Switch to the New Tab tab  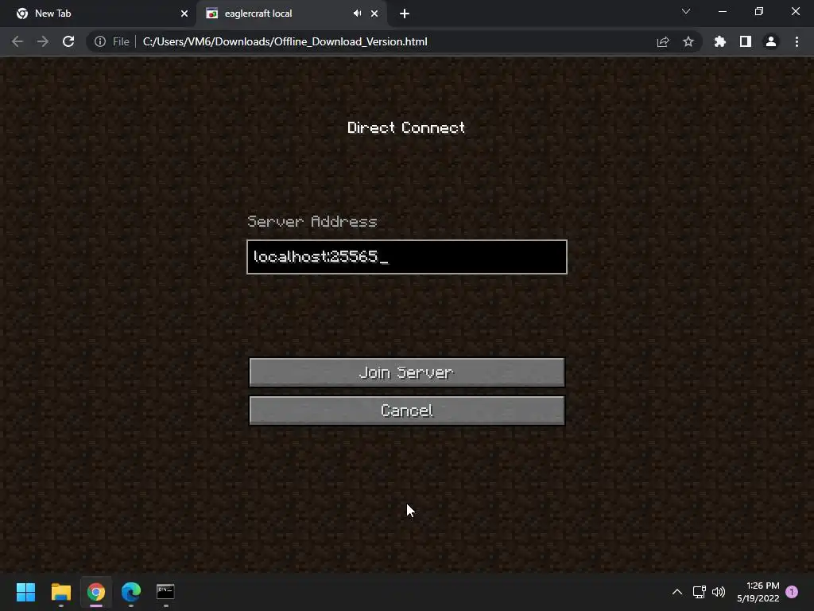99,14
